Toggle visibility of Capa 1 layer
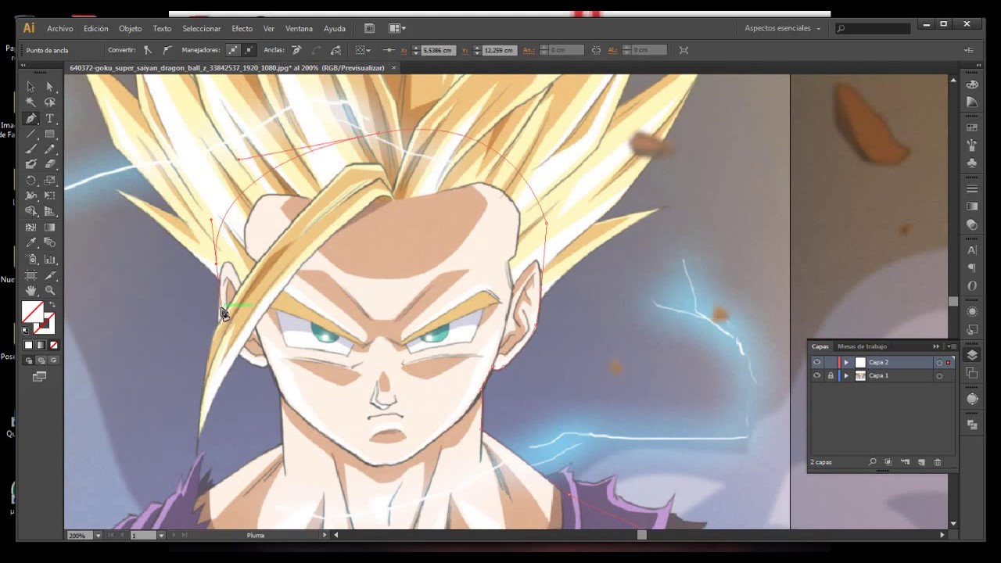1001x563 pixels. click(x=816, y=375)
